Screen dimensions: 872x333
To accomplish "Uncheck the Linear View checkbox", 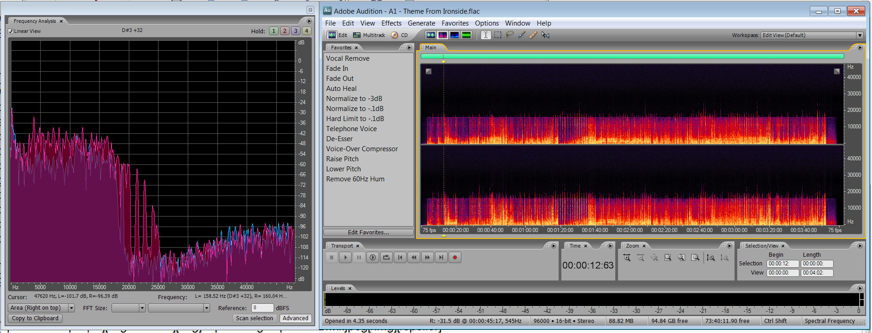I will click(x=11, y=31).
